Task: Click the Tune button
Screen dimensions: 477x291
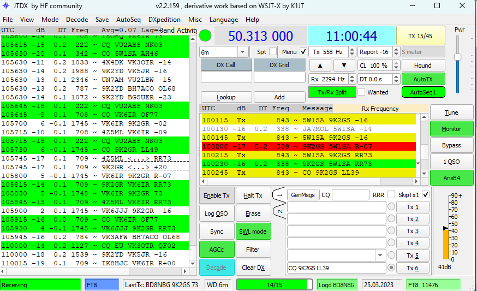Action: tap(451, 112)
